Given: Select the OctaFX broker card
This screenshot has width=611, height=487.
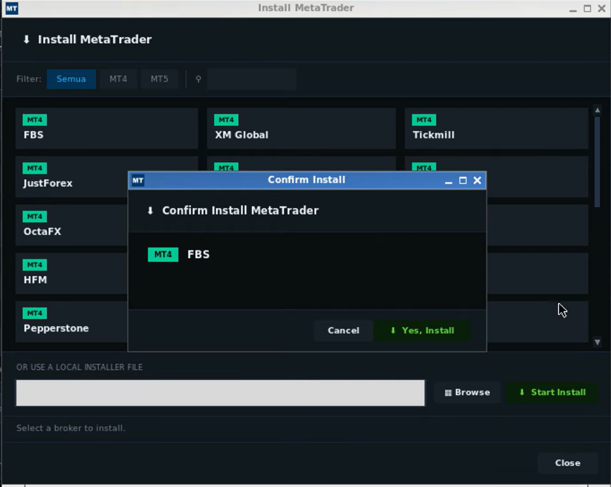Looking at the screenshot, I should [x=72, y=225].
